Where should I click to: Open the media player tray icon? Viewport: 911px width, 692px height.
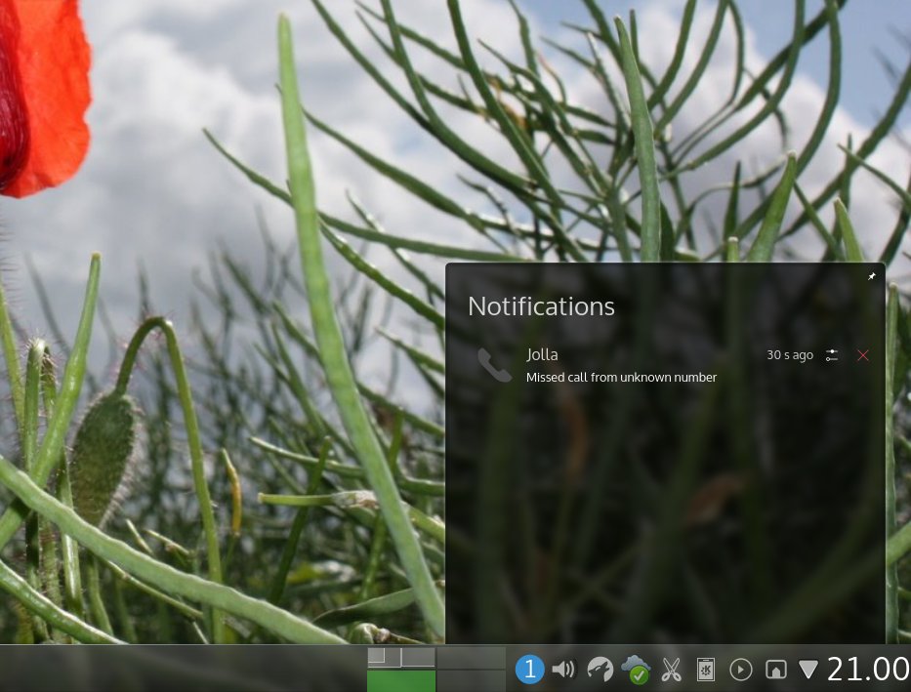(741, 670)
